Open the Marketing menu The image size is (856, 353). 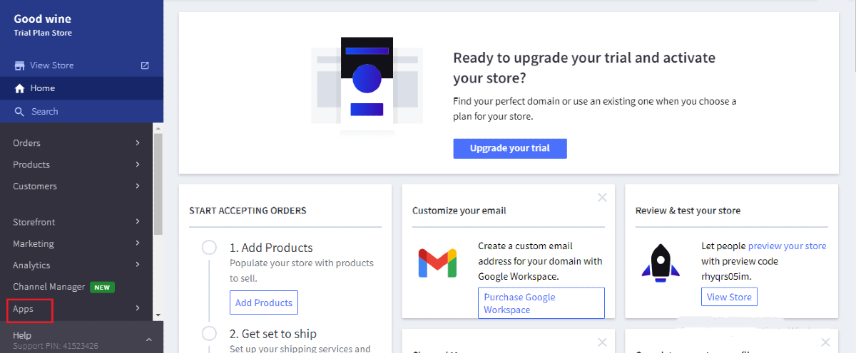[x=33, y=243]
